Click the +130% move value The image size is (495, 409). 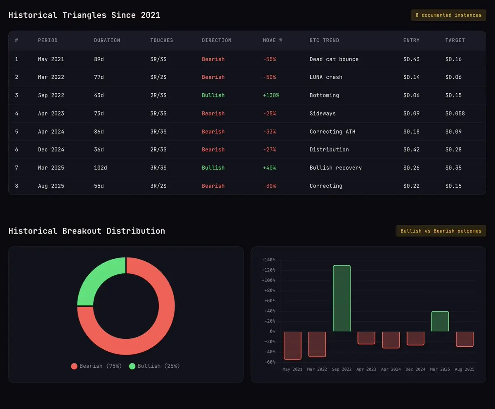tap(271, 95)
